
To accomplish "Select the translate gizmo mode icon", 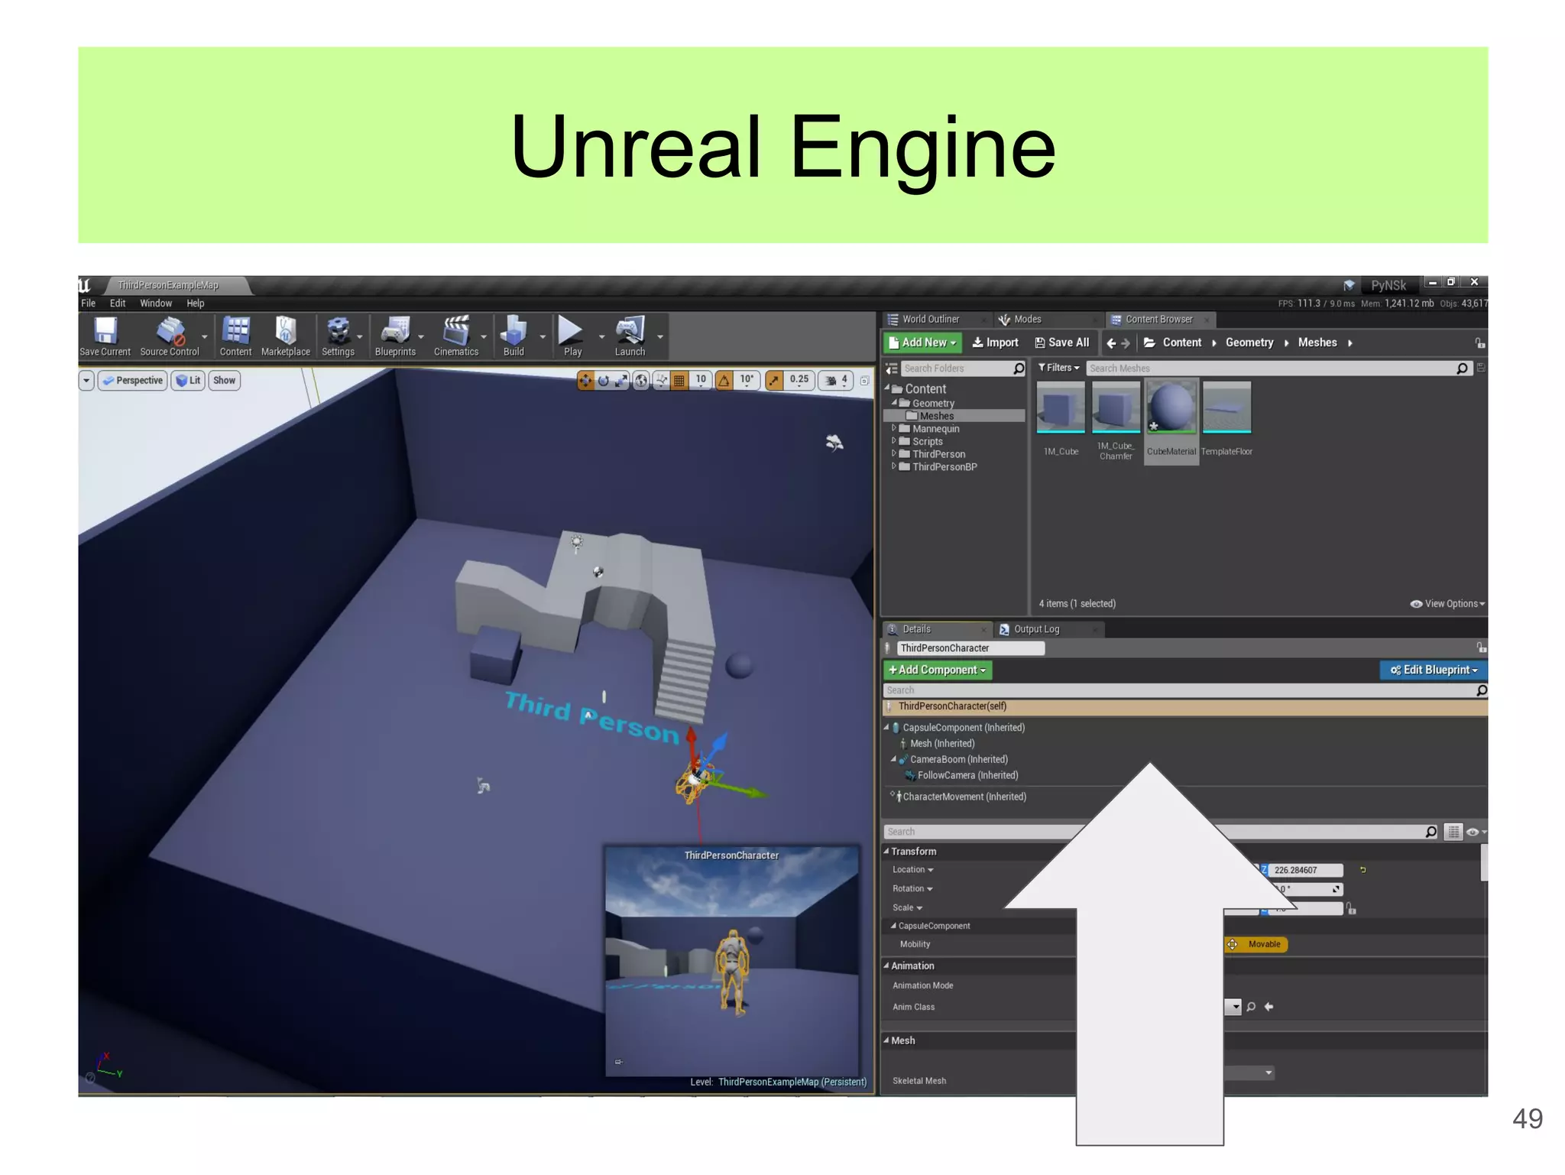I will pos(585,380).
